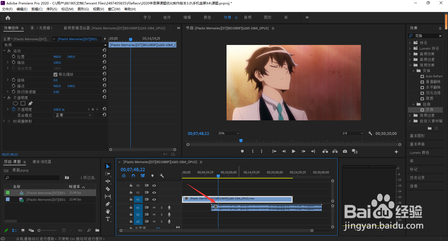The height and width of the screenshot is (241, 448).
Task: Open the Blend Mode dropdown
Action: 73,115
